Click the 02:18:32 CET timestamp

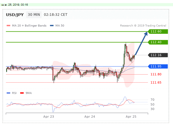(x=56, y=15)
